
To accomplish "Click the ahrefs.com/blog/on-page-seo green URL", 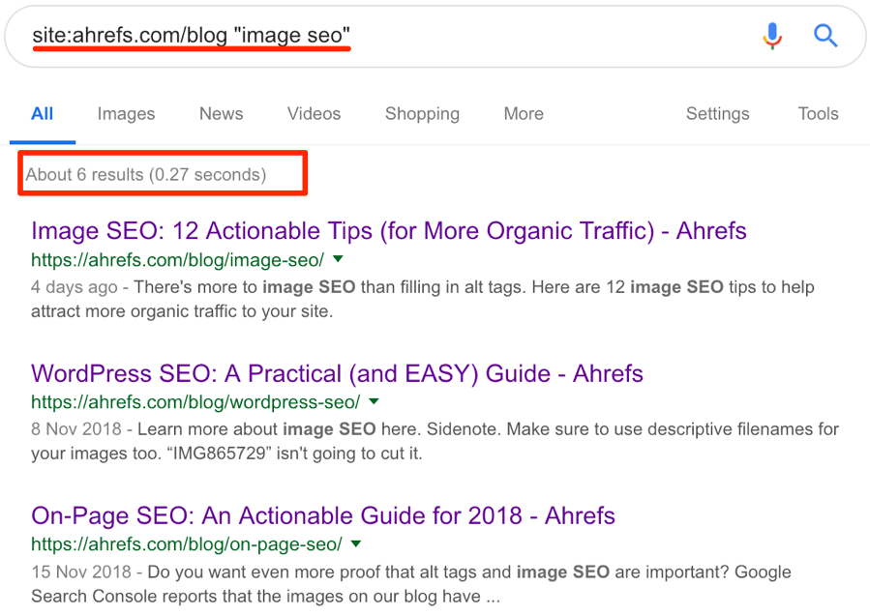I will [x=187, y=544].
